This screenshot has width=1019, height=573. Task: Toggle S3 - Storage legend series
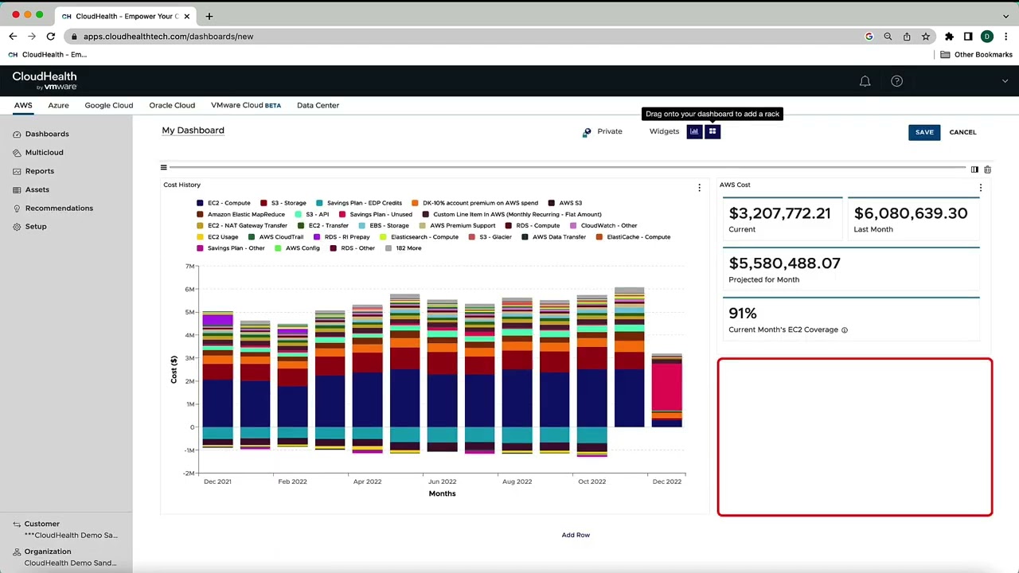point(283,203)
